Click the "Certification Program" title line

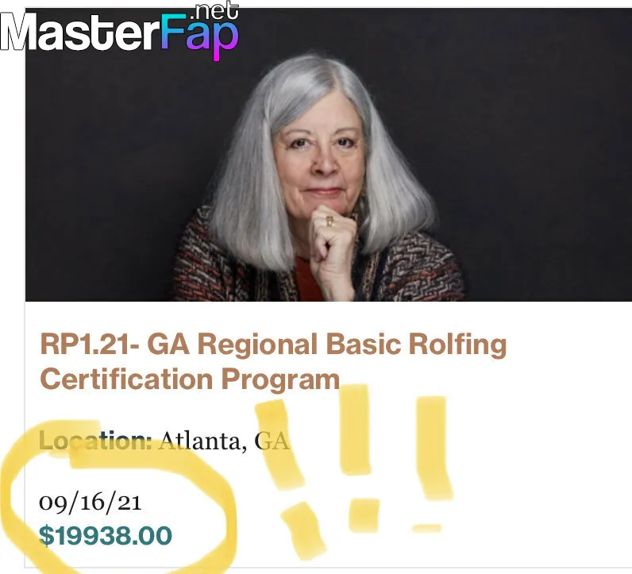tap(190, 379)
